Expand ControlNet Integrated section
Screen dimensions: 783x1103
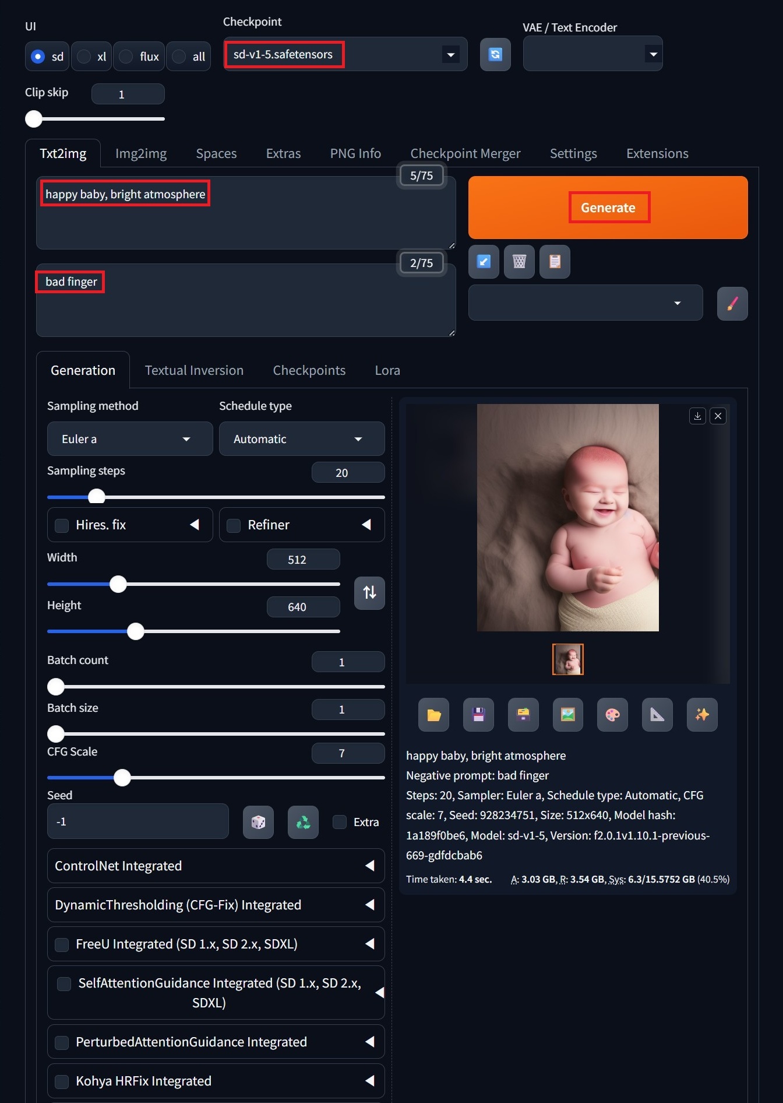(216, 866)
